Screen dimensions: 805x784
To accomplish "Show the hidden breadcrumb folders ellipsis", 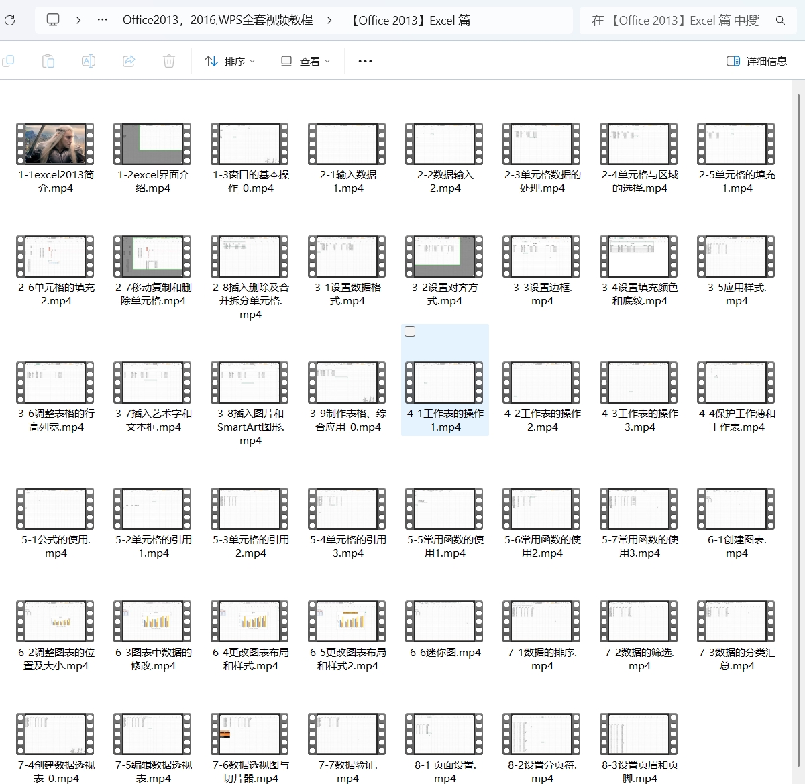I will 103,20.
